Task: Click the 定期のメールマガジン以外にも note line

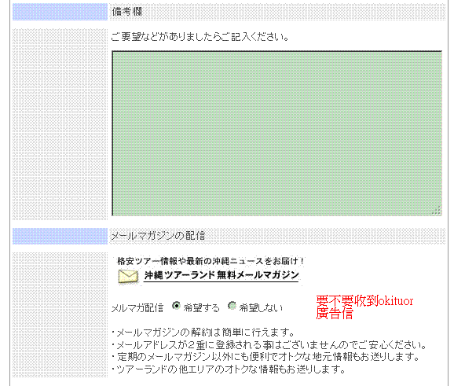Action: (x=265, y=357)
